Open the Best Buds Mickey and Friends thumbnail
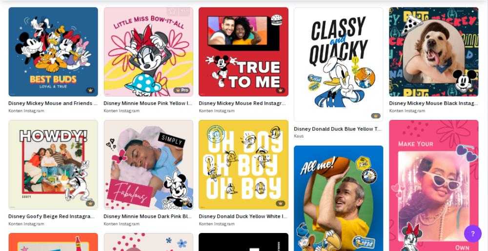 click(x=53, y=52)
